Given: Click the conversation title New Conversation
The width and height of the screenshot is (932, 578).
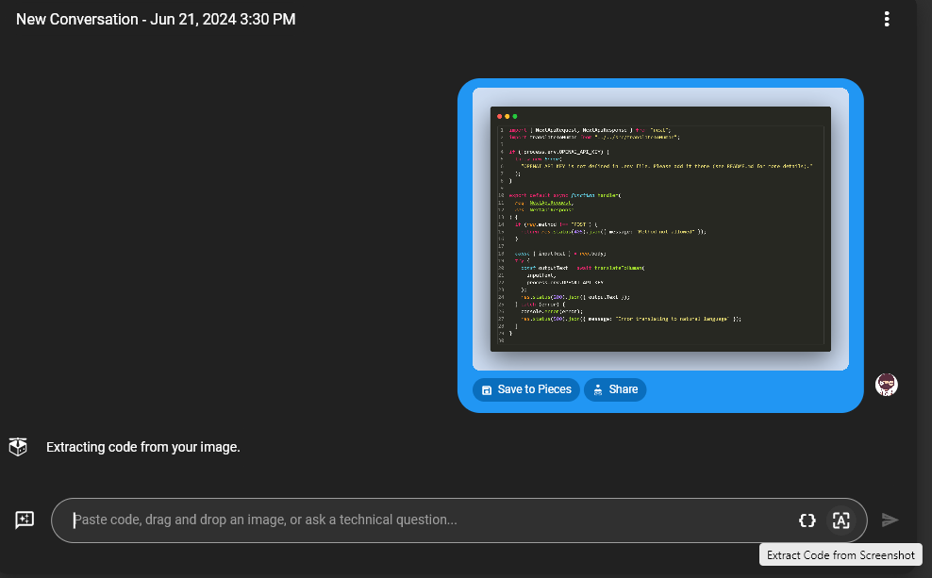Looking at the screenshot, I should click(x=76, y=19).
